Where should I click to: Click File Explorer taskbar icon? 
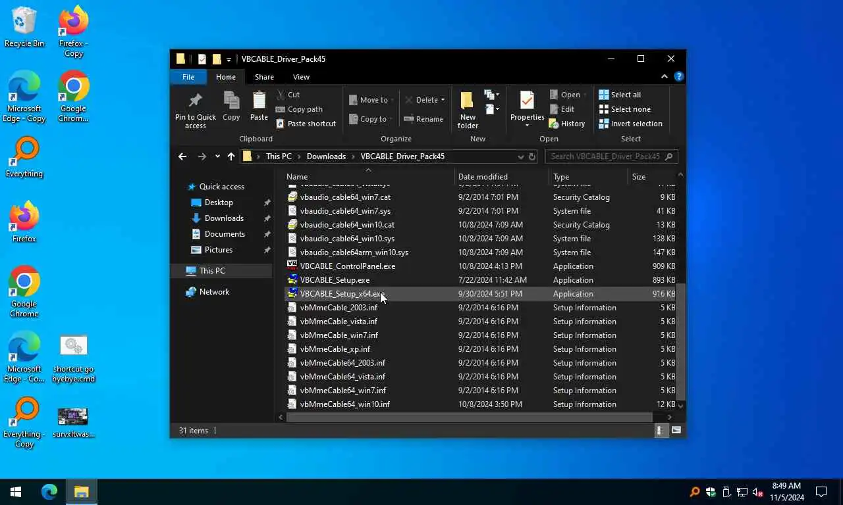point(81,492)
